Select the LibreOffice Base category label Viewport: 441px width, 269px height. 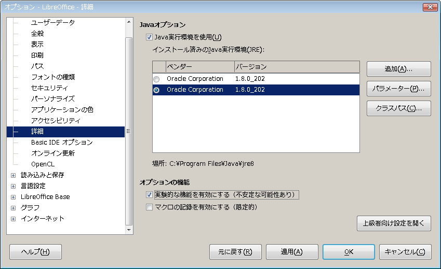pos(45,197)
